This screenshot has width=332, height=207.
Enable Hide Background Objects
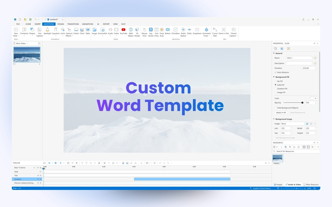[275, 108]
